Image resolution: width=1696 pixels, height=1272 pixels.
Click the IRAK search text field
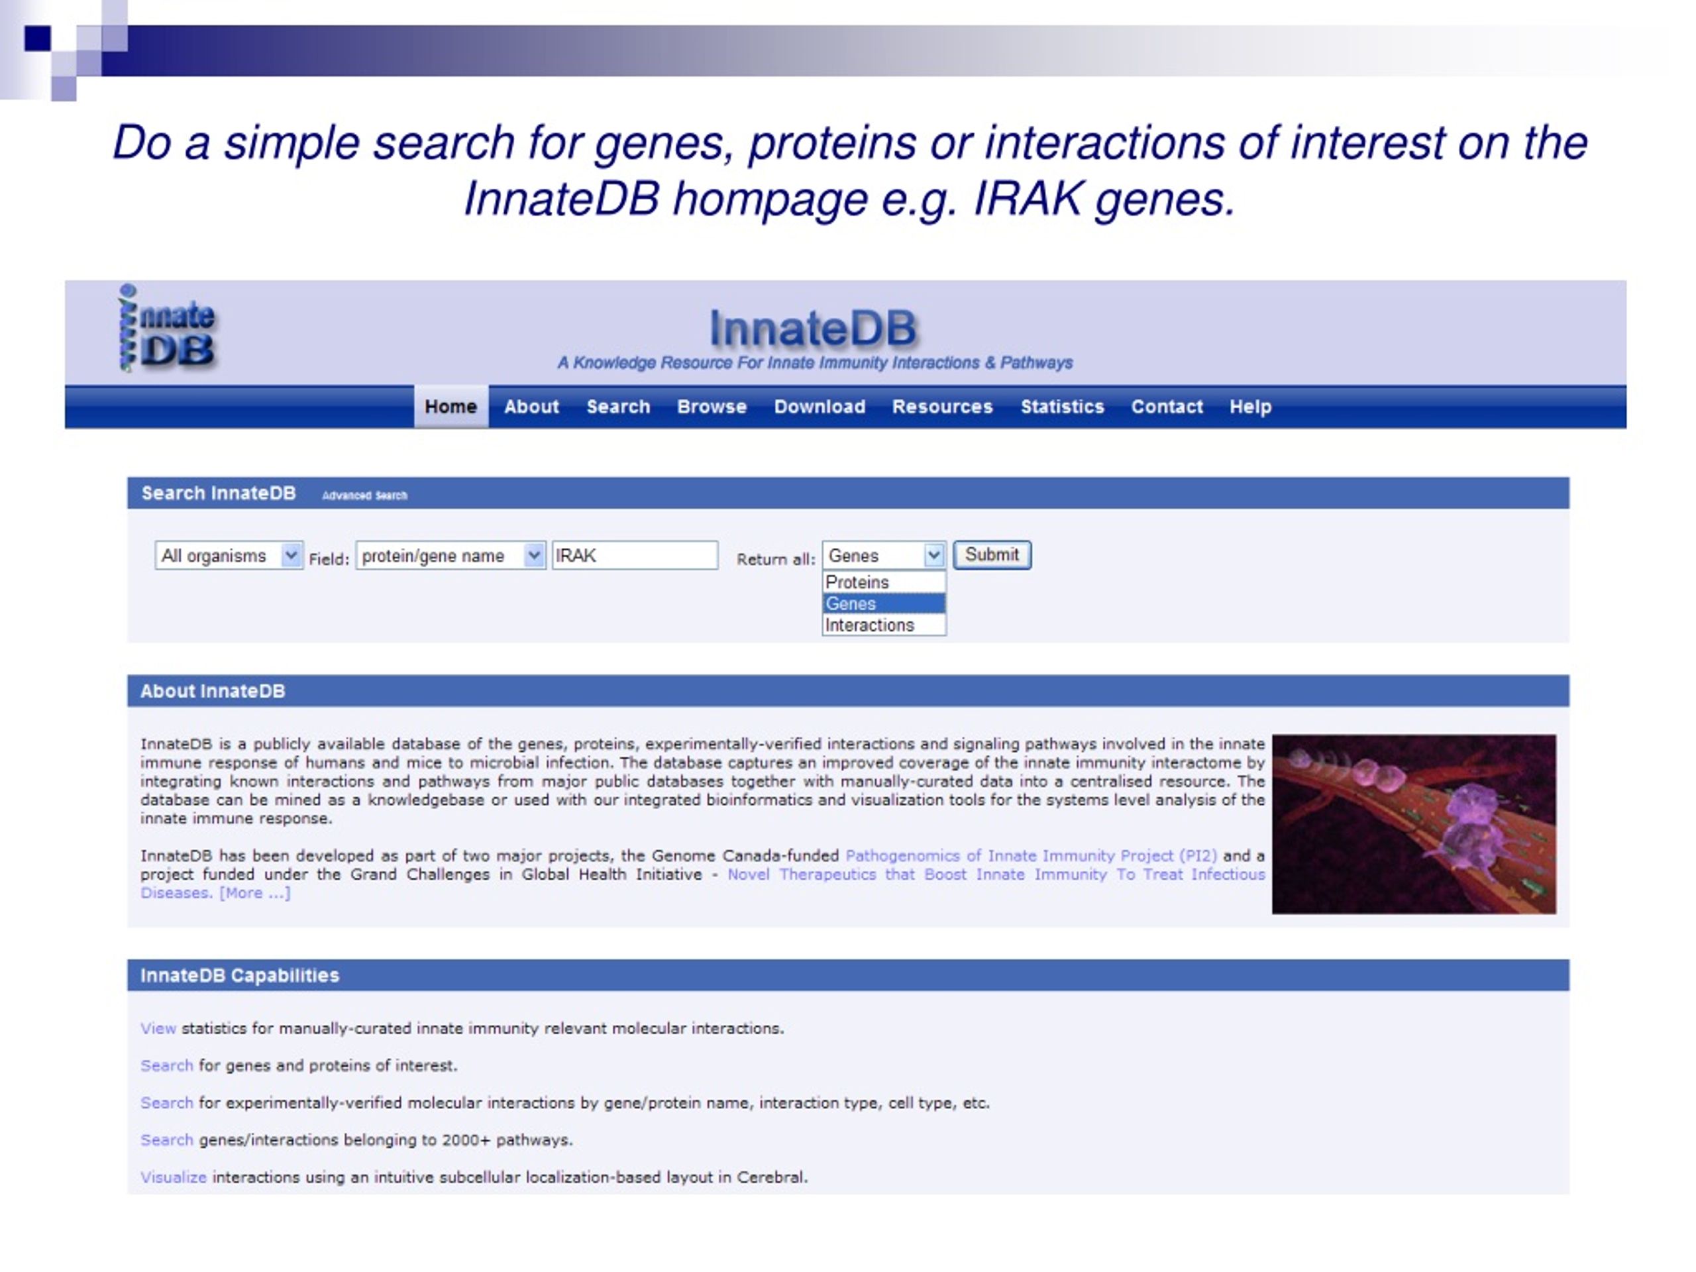pyautogui.click(x=635, y=555)
